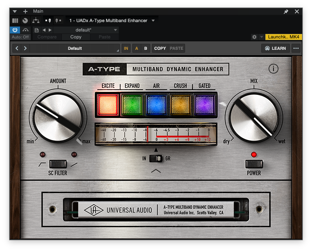312x251 pixels.
Task: Add a plugin with the plus icon
Action: [x=25, y=11]
